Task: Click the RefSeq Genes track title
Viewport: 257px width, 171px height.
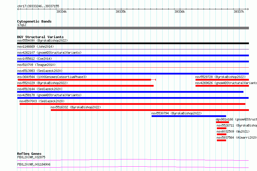Action: [29, 154]
